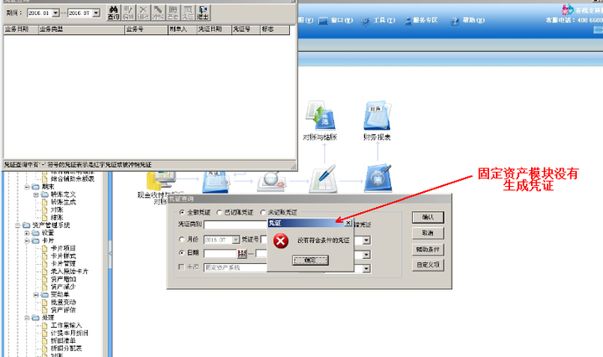Click the binoculars 查询 query icon
The image size is (603, 357).
pyautogui.click(x=113, y=13)
